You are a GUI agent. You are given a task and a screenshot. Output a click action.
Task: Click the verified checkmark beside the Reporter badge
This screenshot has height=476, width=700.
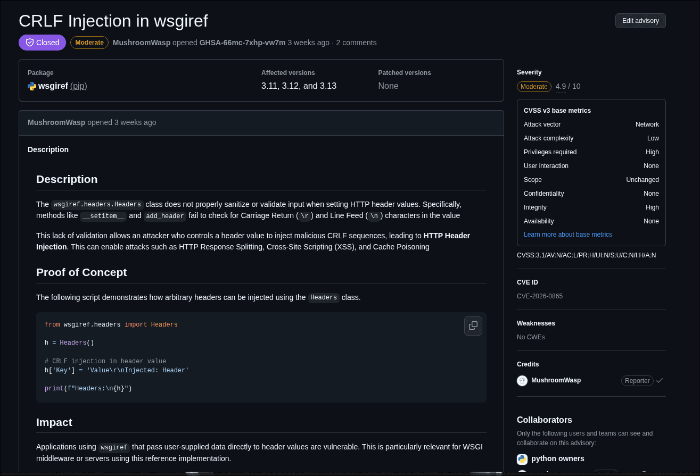point(660,380)
